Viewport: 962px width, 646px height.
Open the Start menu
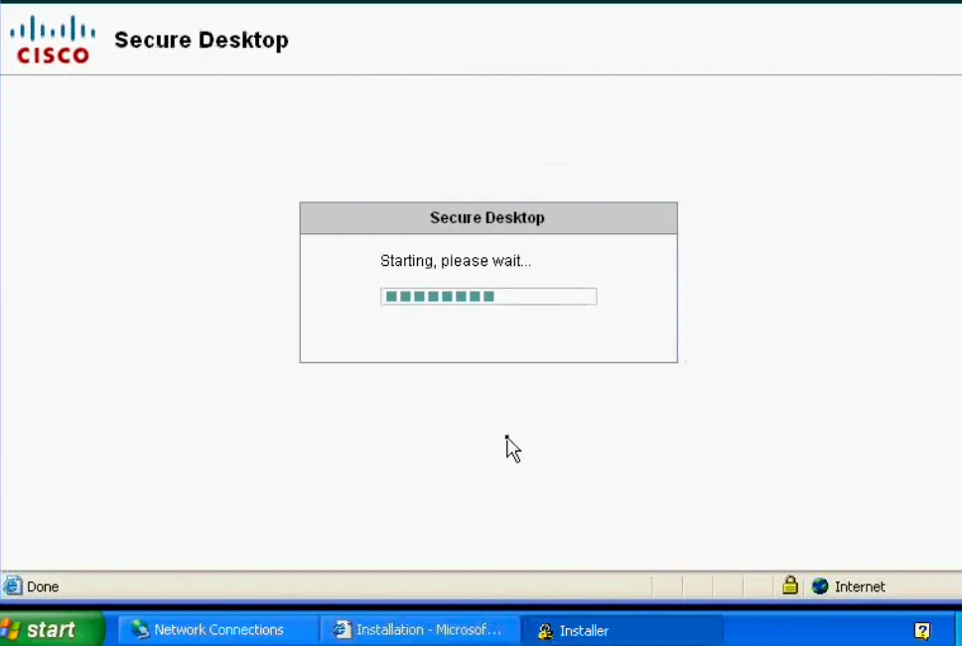(x=48, y=629)
